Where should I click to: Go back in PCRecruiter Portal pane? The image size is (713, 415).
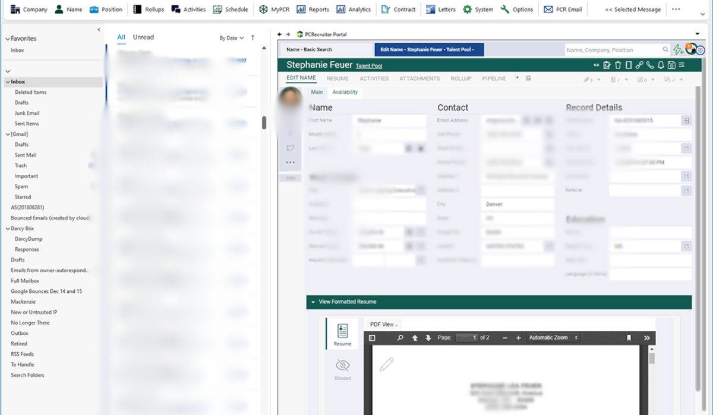pos(280,34)
